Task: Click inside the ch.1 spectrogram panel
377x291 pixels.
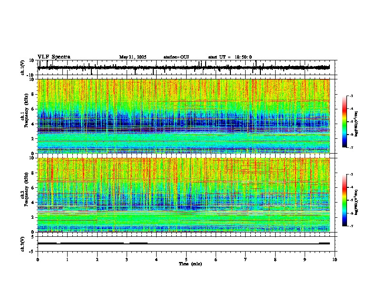Action: click(183, 116)
